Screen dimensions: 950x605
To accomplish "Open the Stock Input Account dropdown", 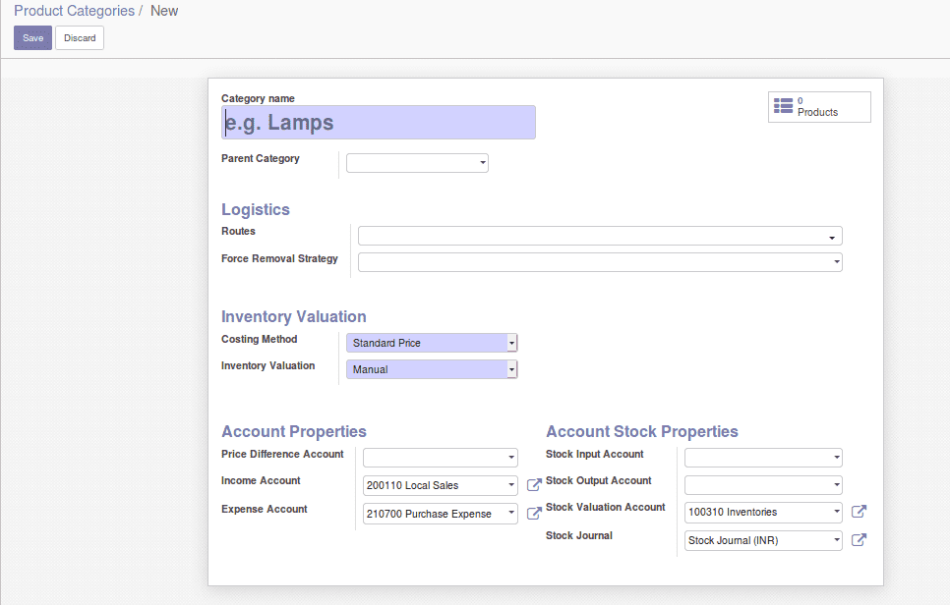I will (x=763, y=458).
